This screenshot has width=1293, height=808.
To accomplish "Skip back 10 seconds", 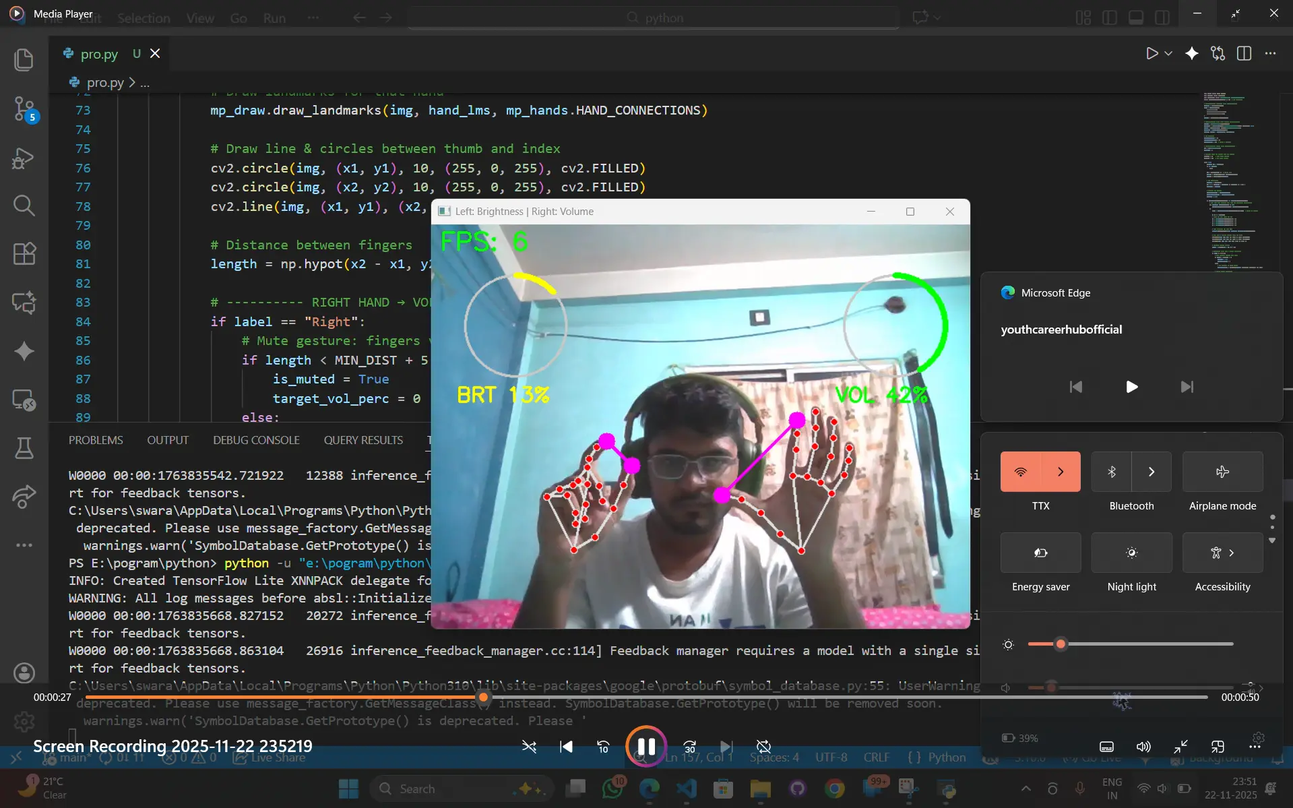I will pyautogui.click(x=603, y=746).
